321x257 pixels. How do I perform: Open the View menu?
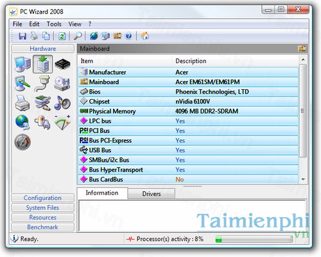(x=75, y=24)
